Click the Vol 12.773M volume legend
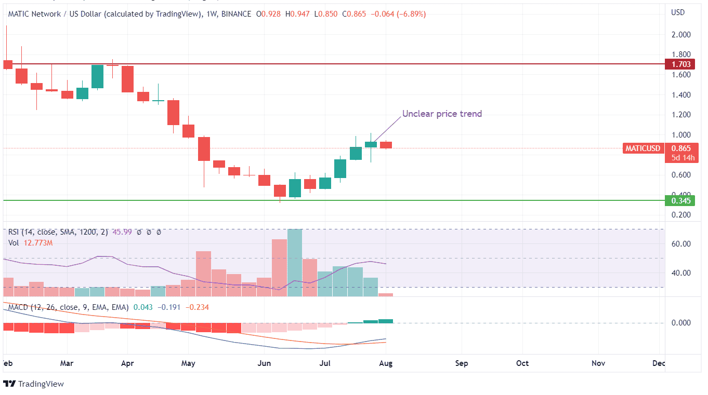The image size is (708, 395). [x=30, y=242]
